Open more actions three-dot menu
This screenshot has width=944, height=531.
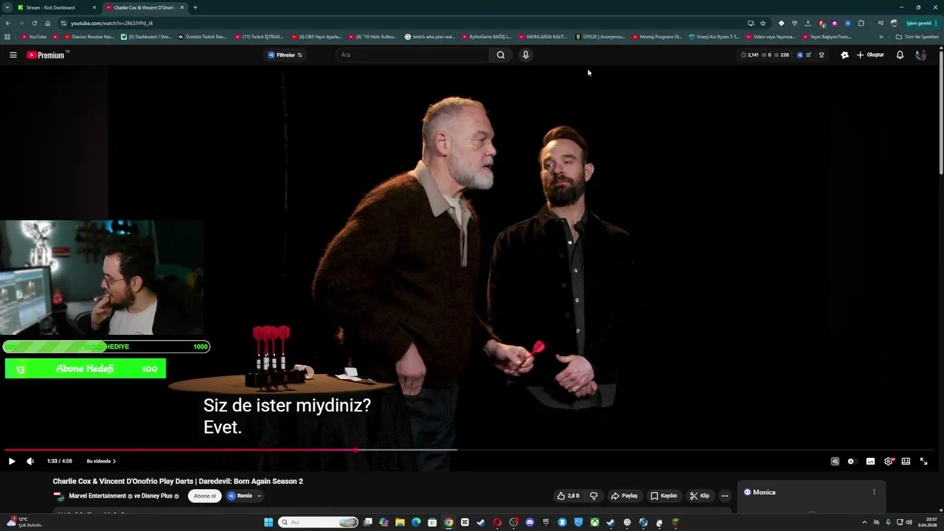point(725,496)
